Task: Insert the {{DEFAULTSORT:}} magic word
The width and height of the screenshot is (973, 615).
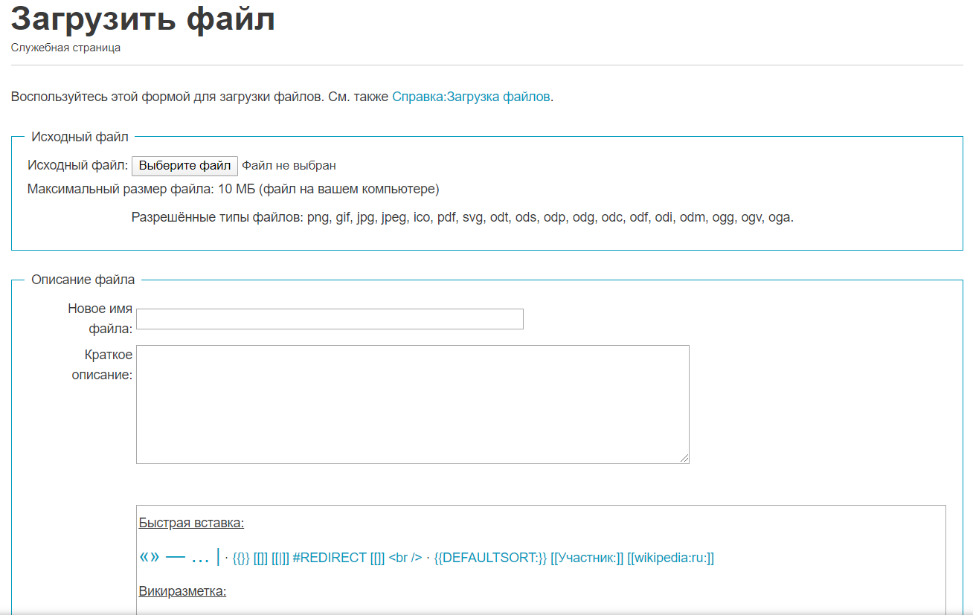Action: click(x=490, y=558)
